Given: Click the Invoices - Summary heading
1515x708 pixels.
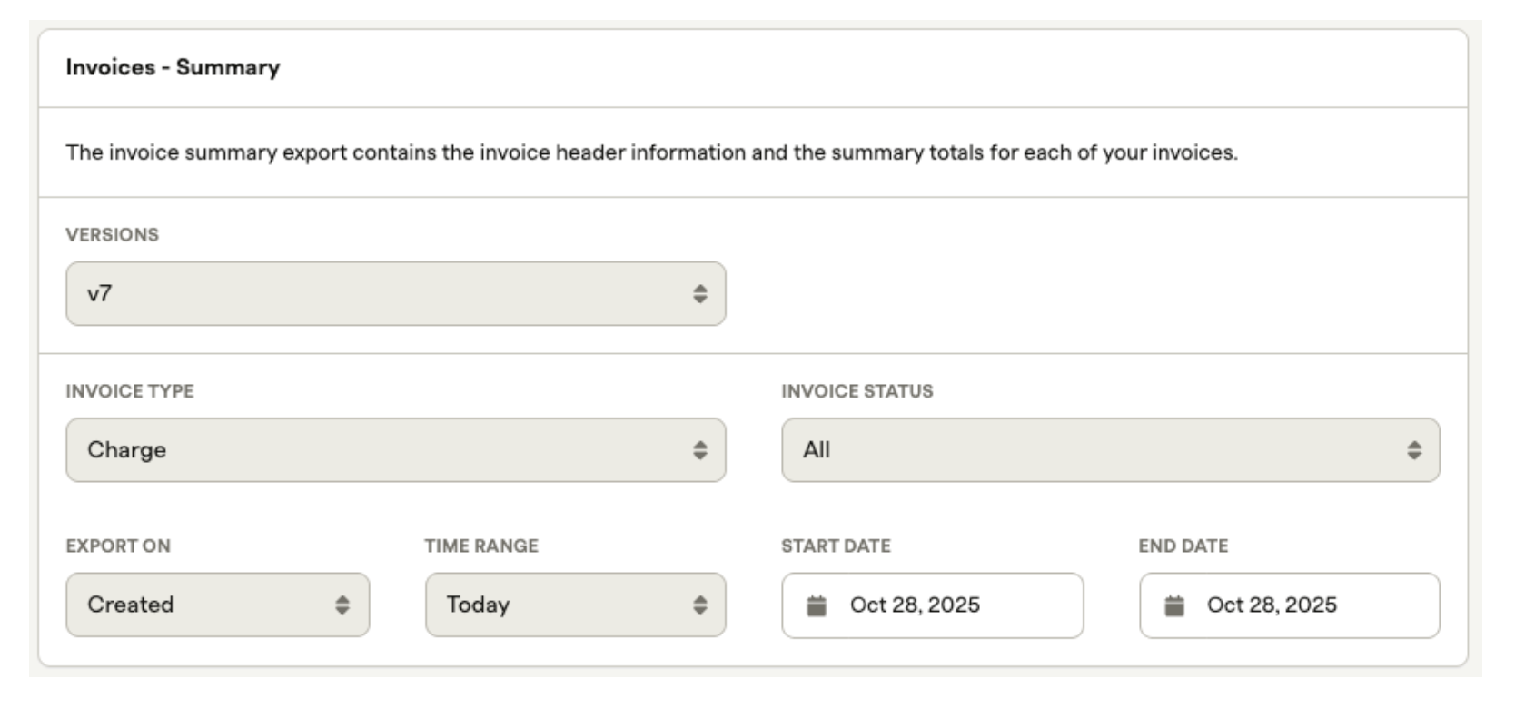Looking at the screenshot, I should [173, 68].
